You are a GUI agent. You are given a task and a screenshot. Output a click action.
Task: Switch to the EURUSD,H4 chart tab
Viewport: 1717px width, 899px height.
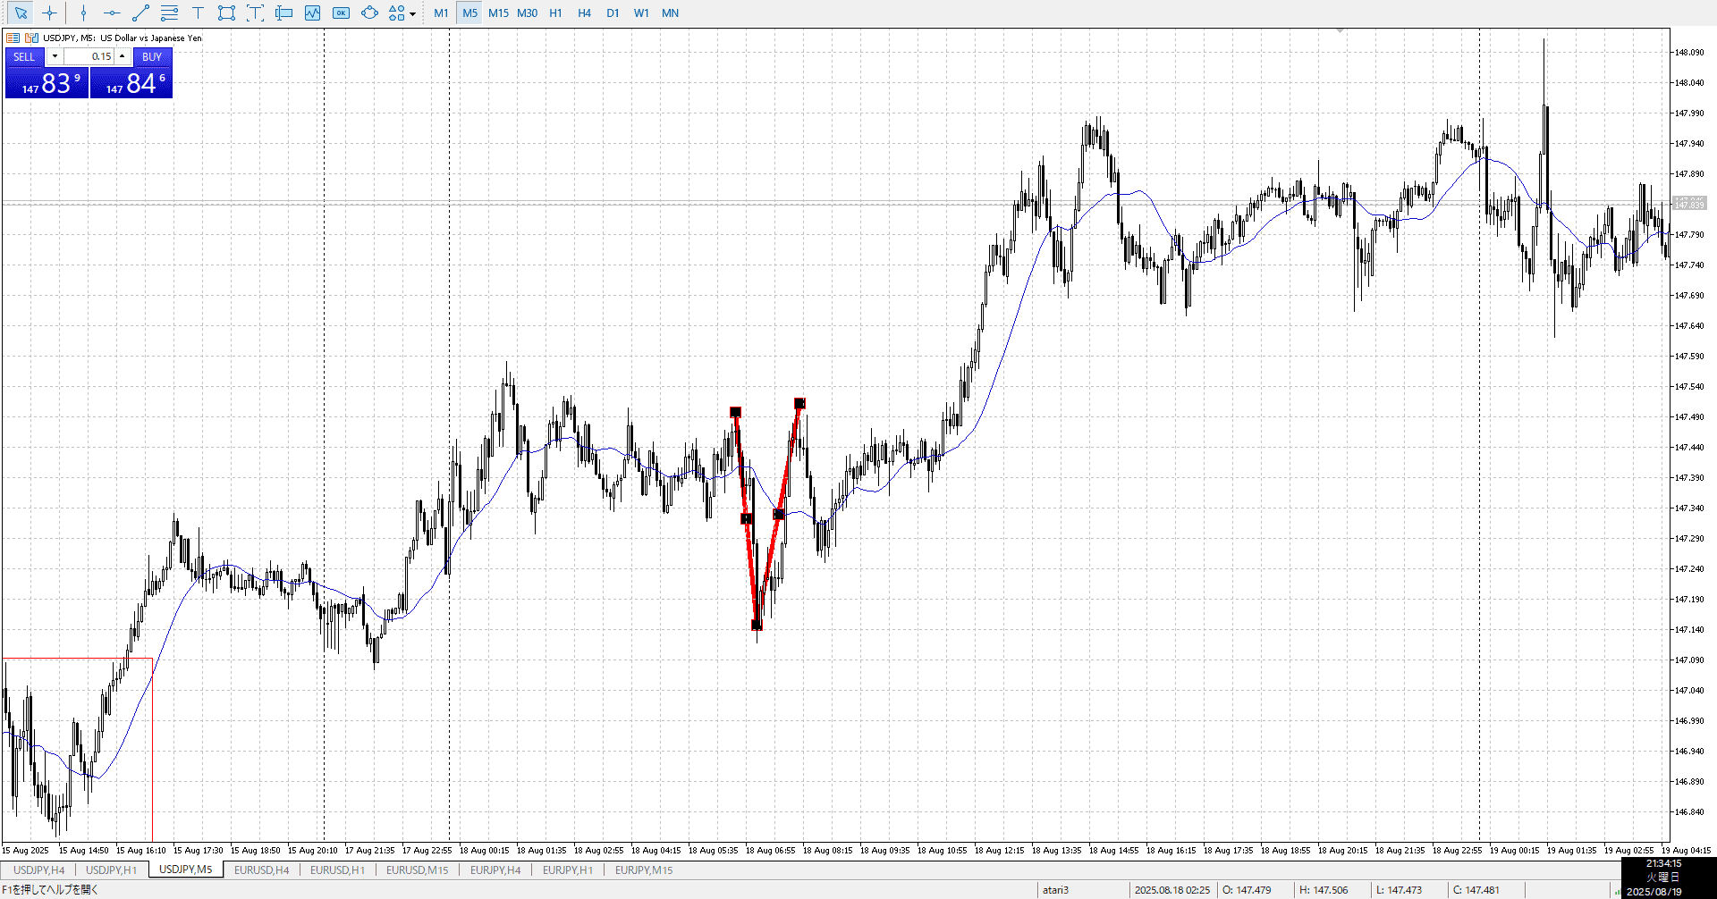(261, 870)
